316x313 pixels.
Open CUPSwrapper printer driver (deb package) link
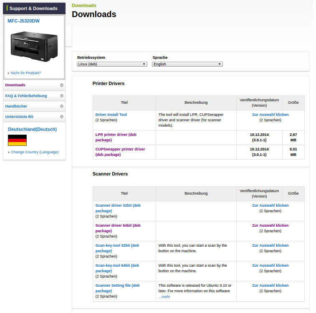point(120,152)
